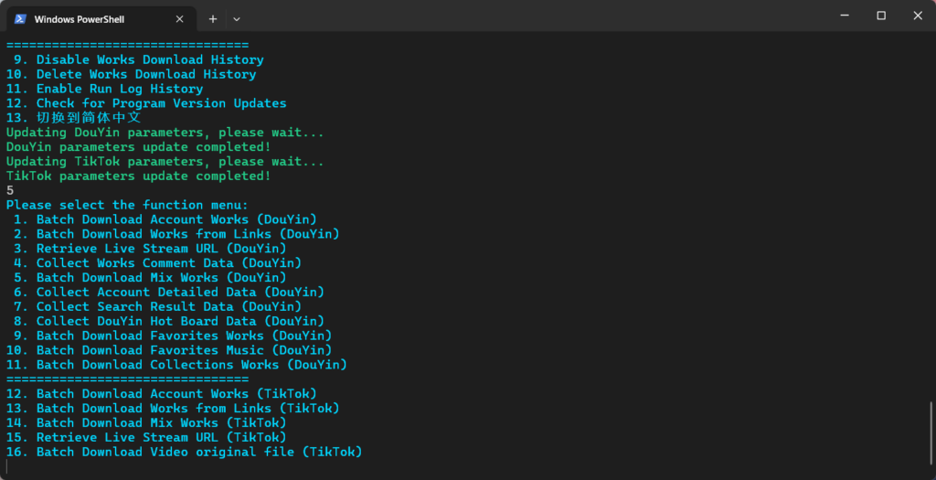The image size is (936, 480).
Task: Open a new tab with the plus button
Action: (x=212, y=18)
